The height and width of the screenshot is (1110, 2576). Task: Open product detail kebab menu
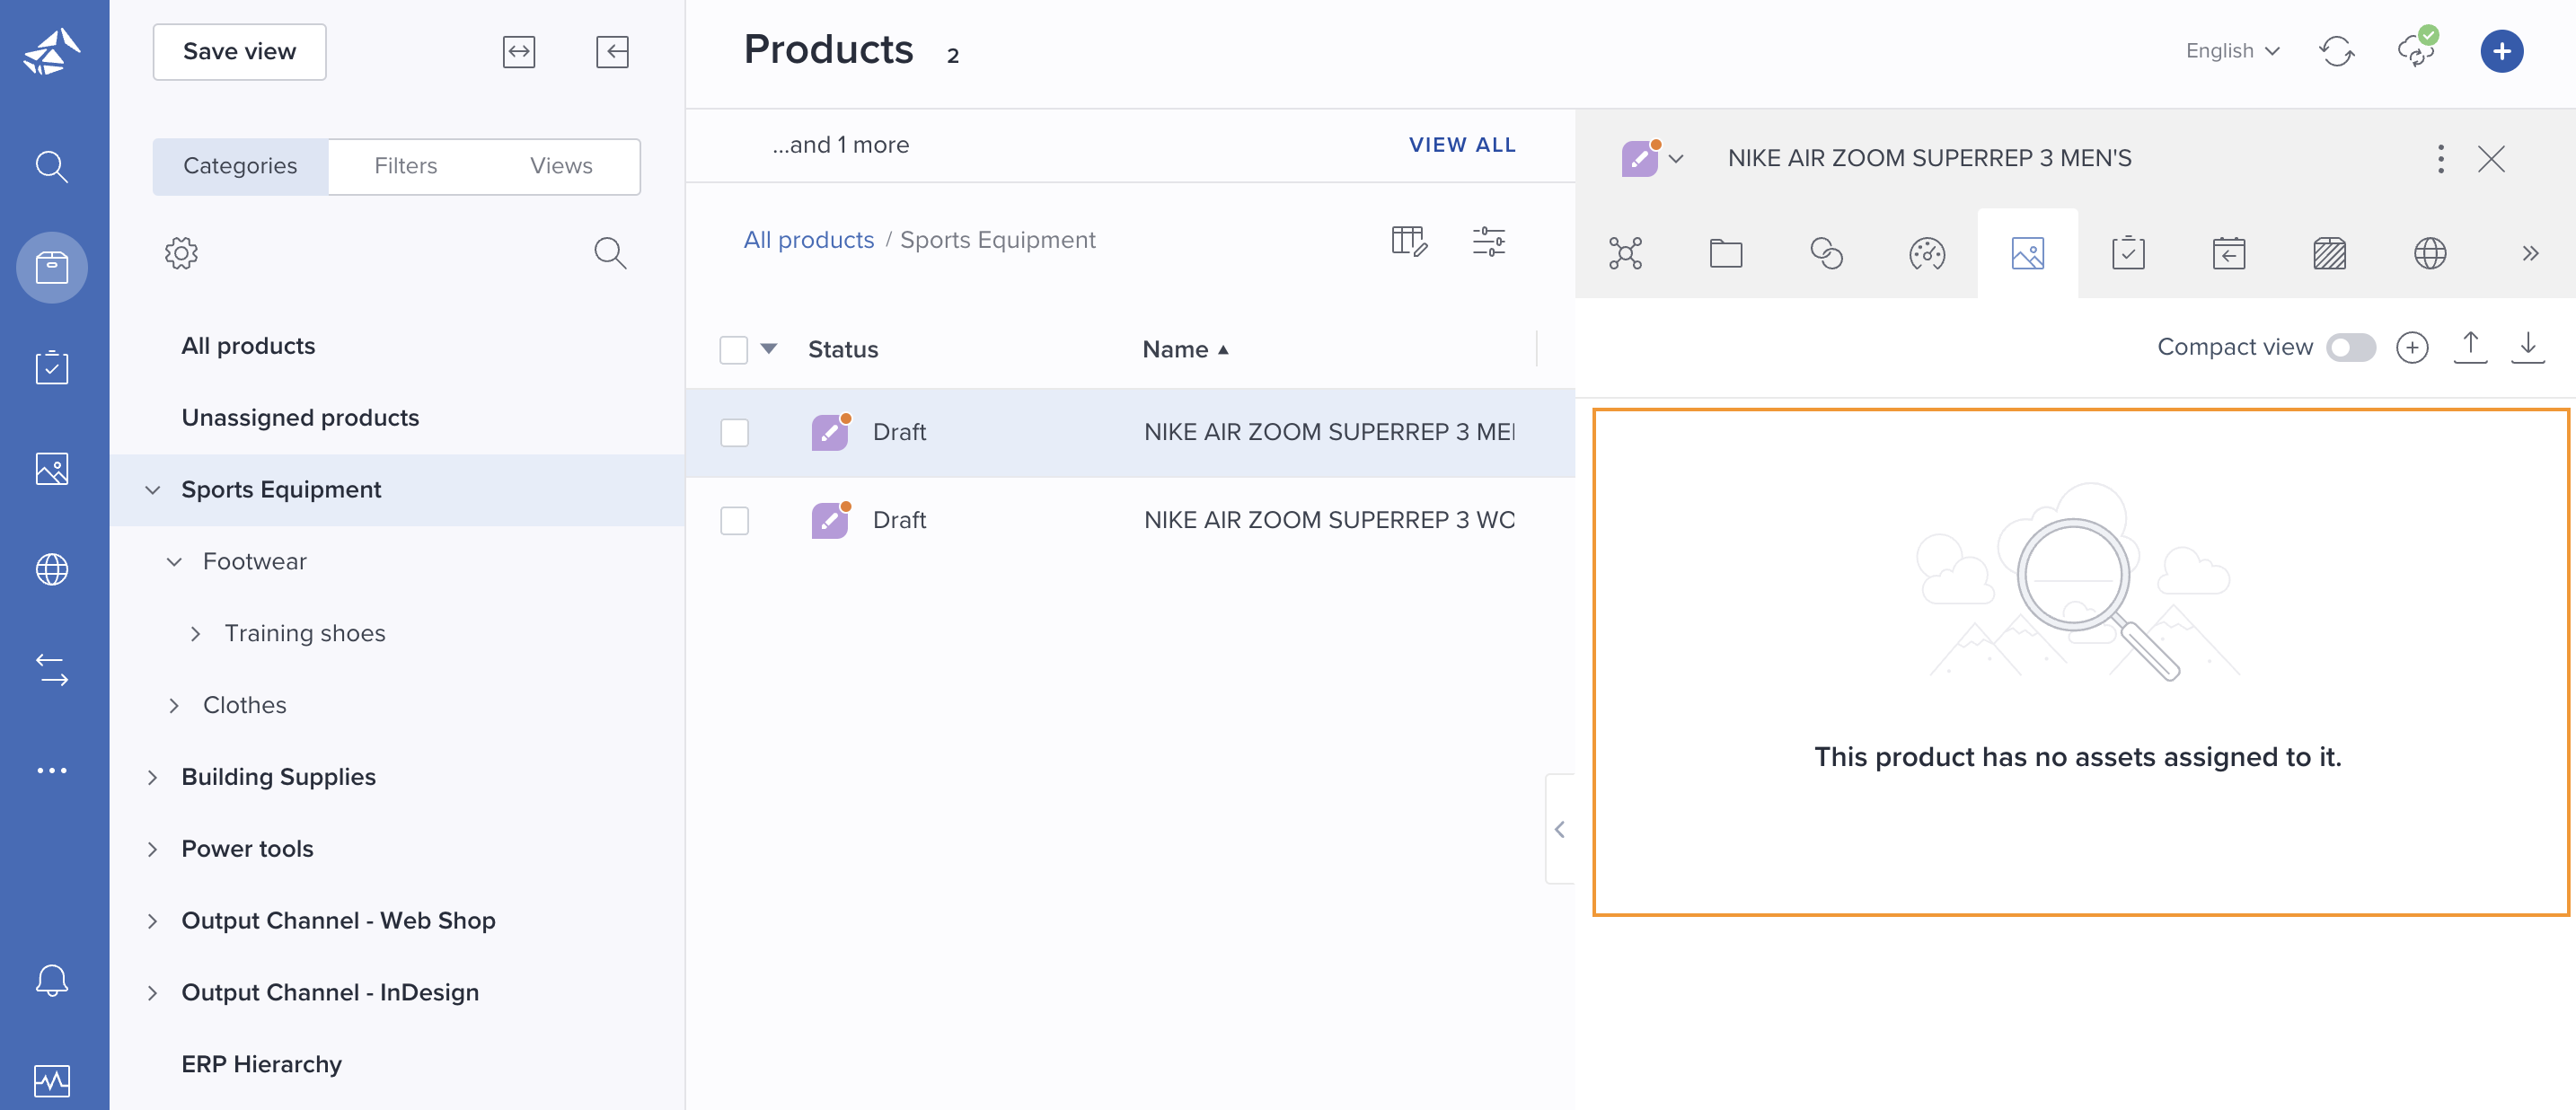pos(2441,159)
